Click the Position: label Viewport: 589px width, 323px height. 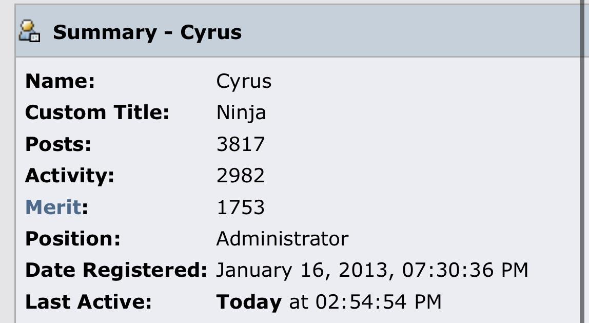[x=73, y=239]
